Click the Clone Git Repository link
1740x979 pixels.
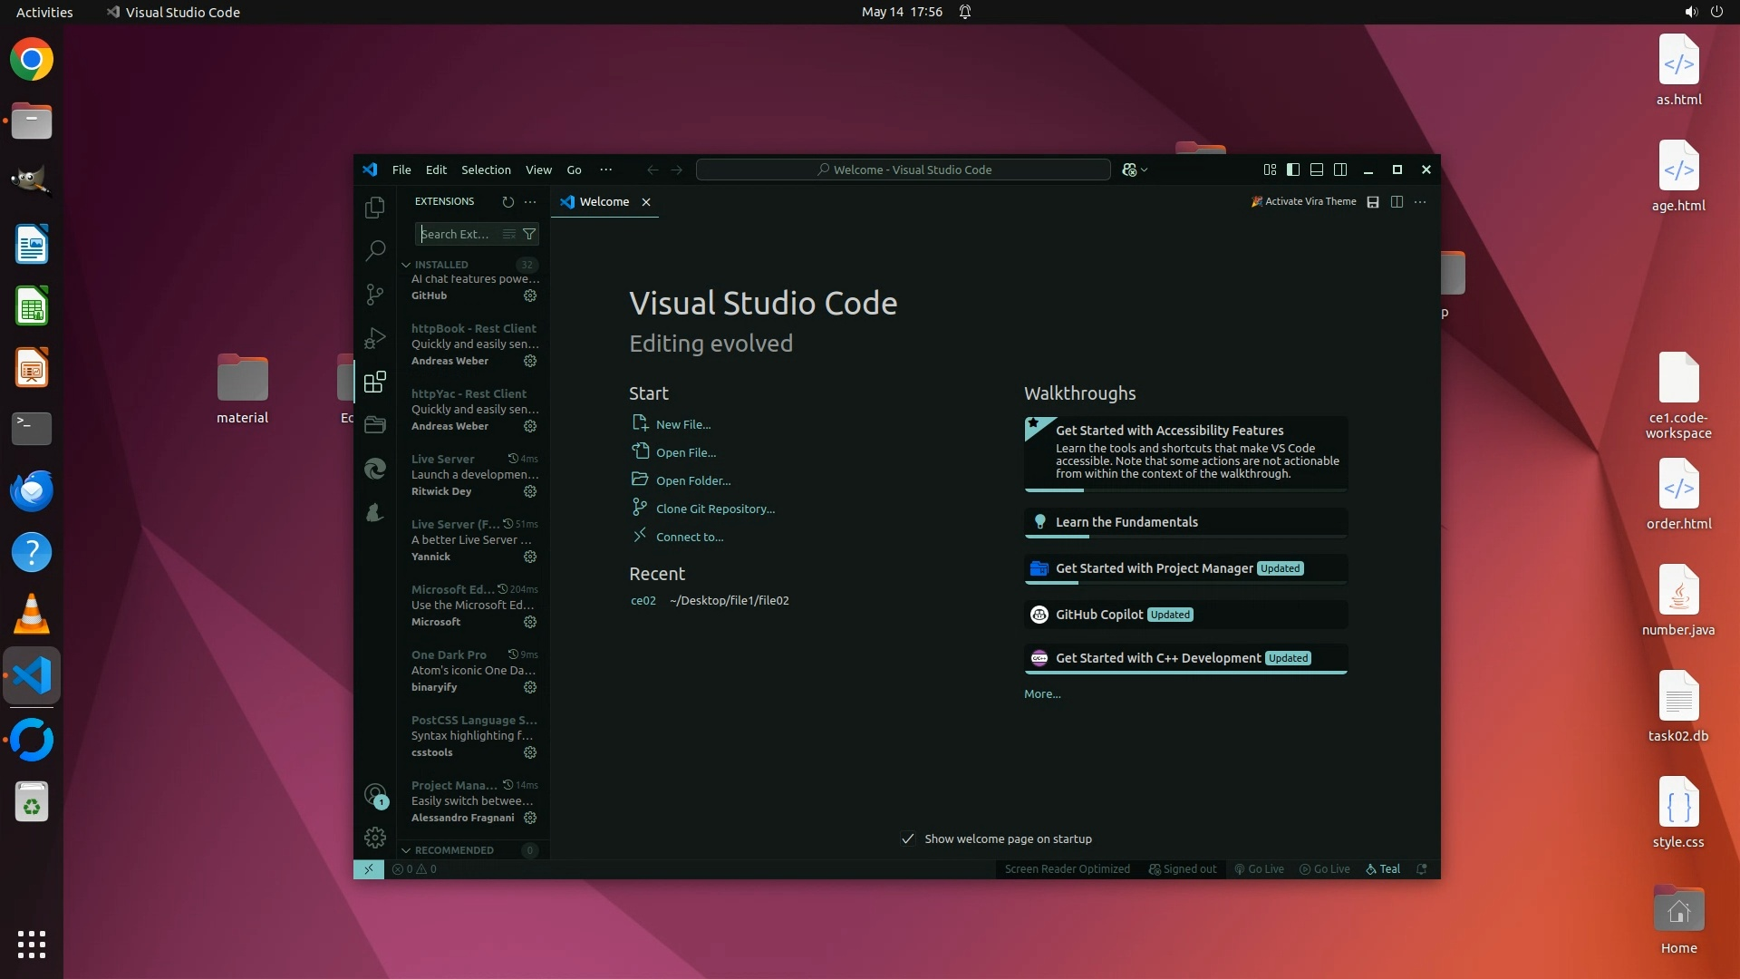715,509
